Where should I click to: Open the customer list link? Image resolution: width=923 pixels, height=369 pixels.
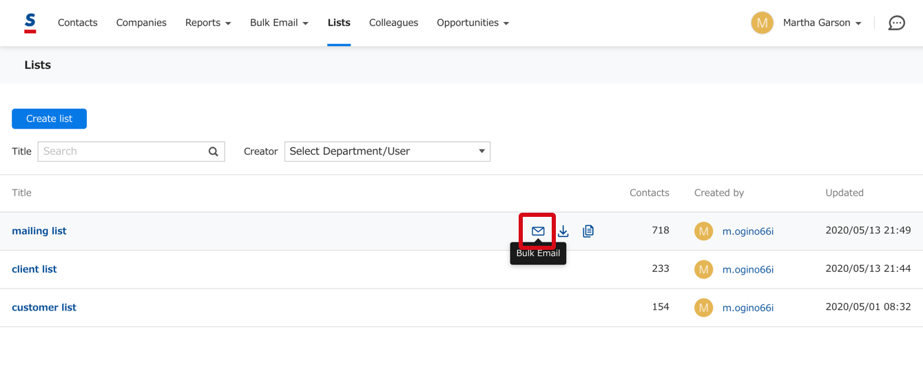tap(44, 308)
